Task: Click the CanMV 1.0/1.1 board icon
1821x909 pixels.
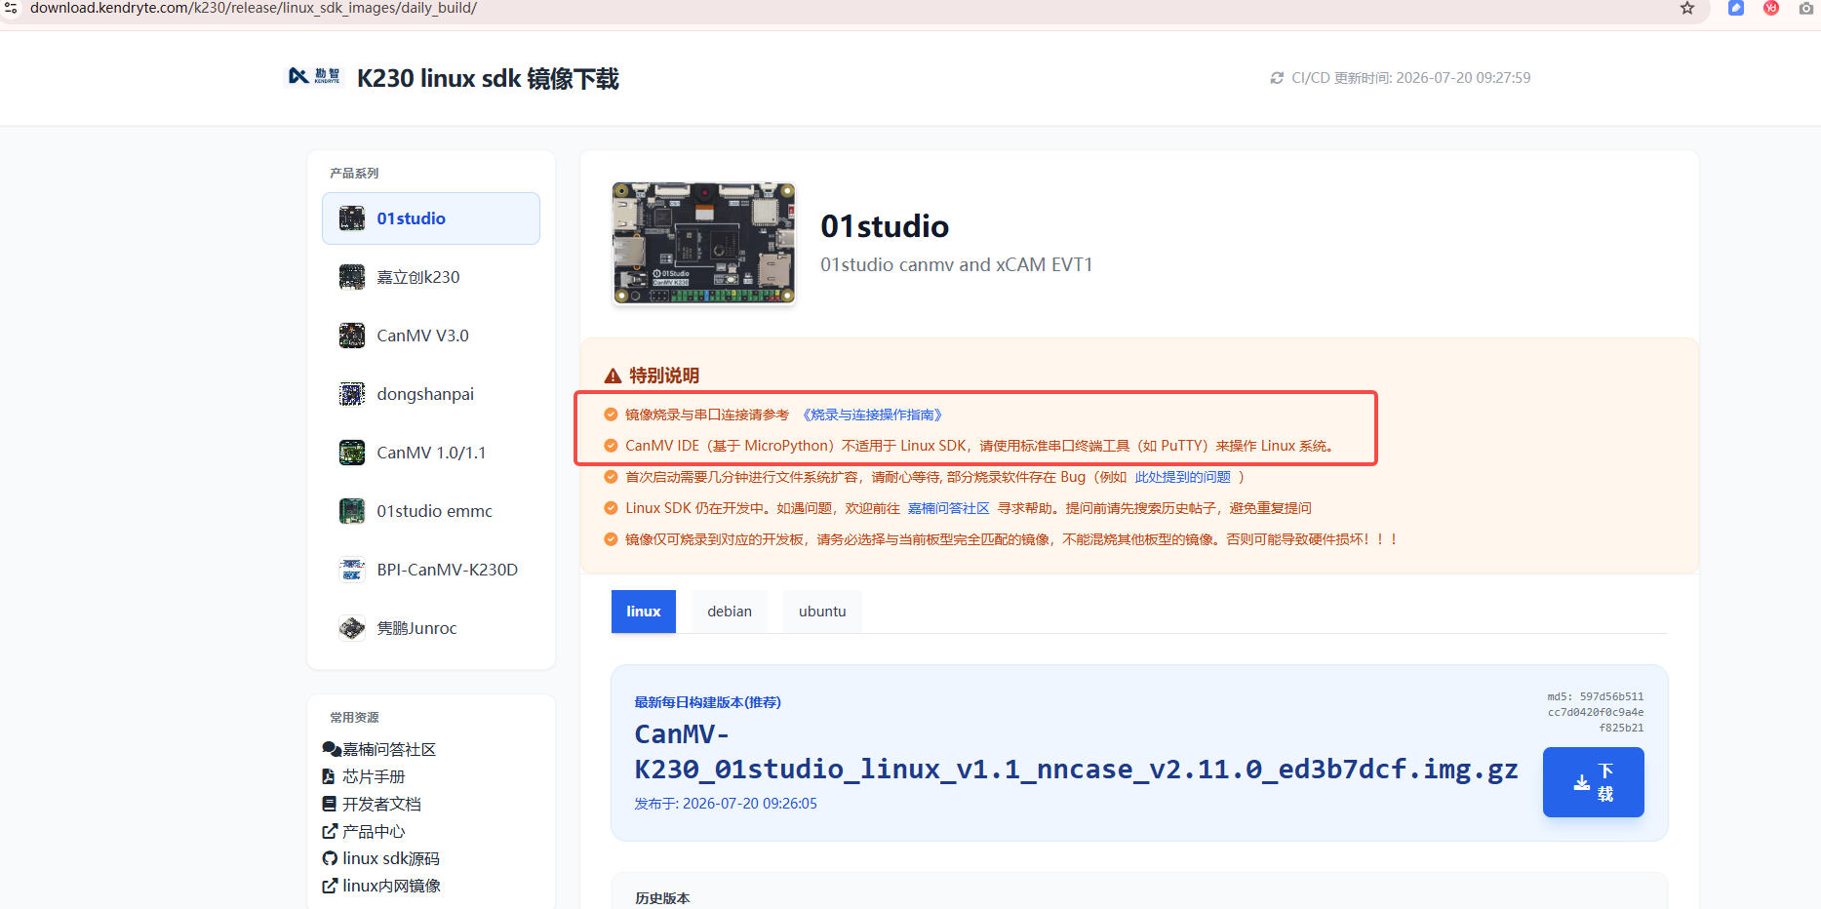Action: click(352, 453)
